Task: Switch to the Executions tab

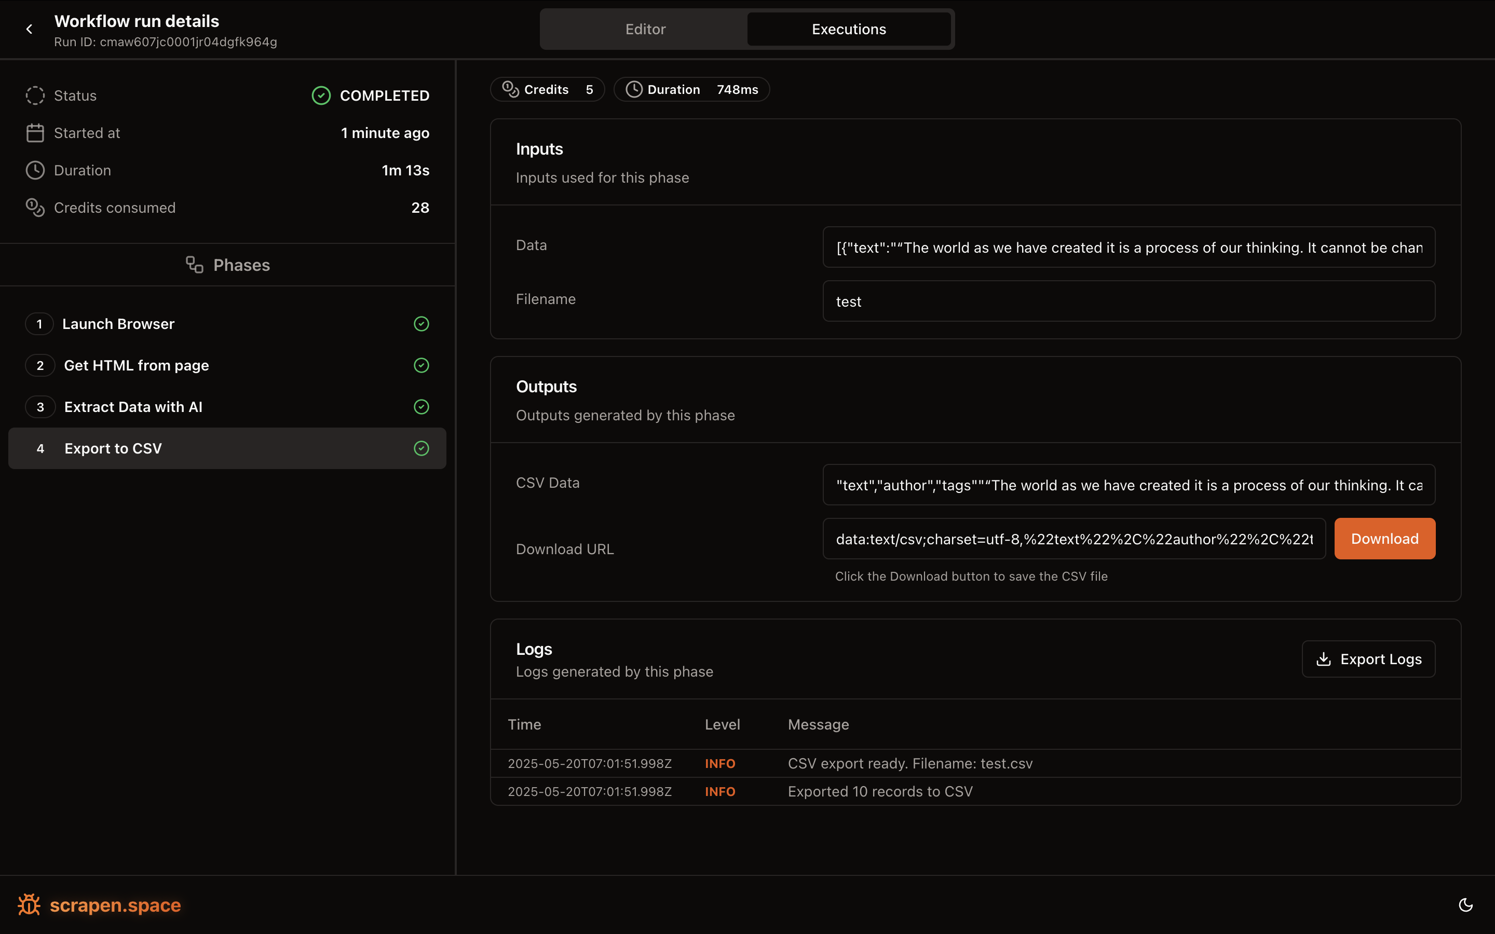Action: click(848, 29)
